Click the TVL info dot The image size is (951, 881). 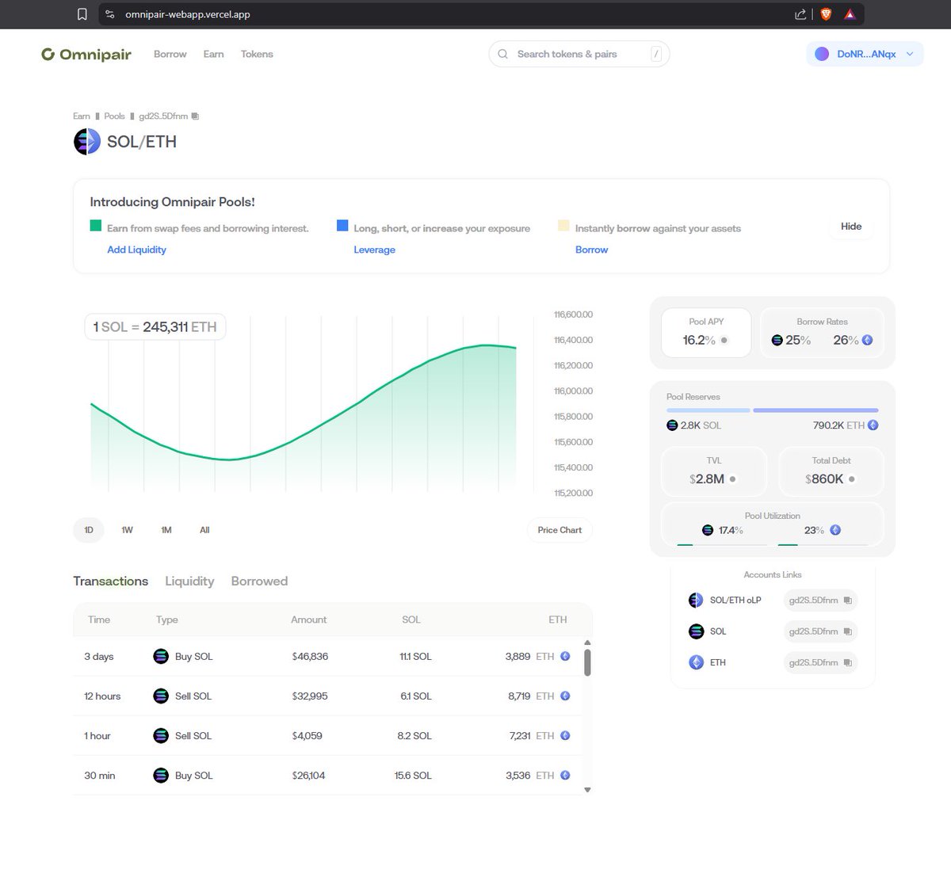[733, 479]
